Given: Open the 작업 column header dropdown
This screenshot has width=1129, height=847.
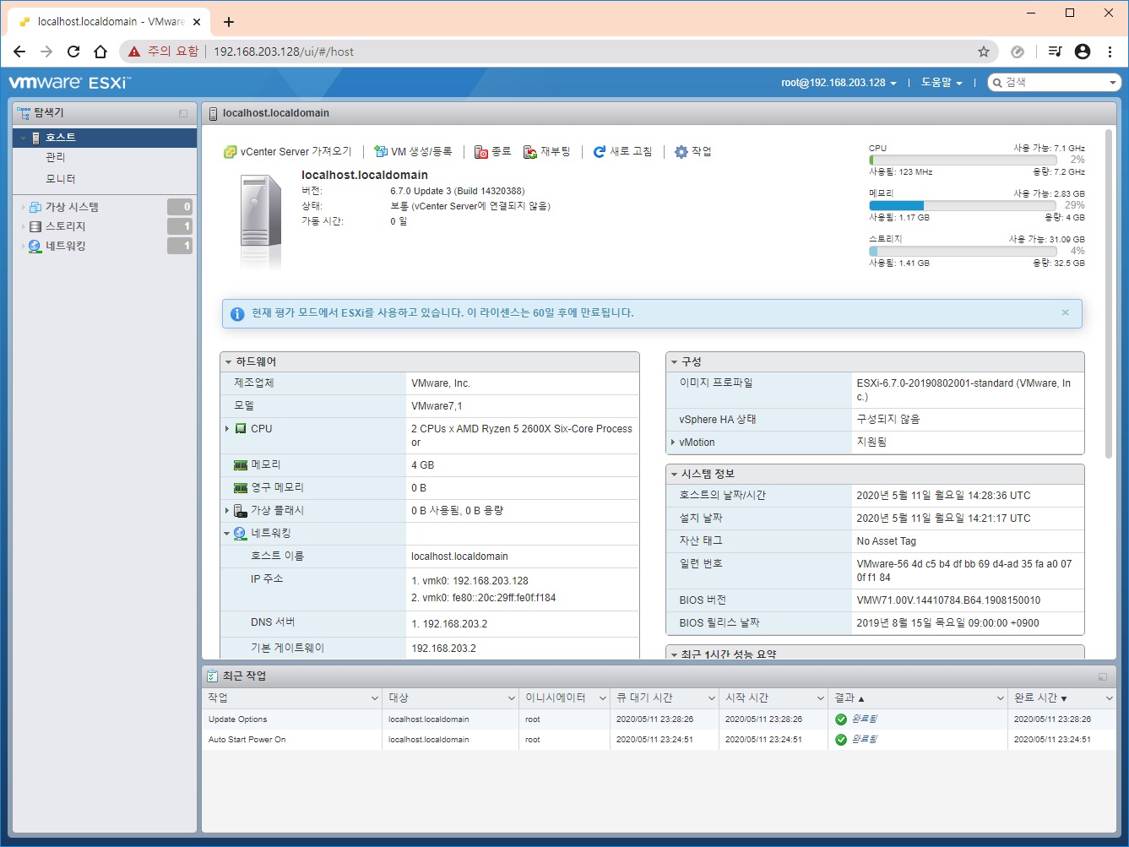Looking at the screenshot, I should (x=375, y=698).
